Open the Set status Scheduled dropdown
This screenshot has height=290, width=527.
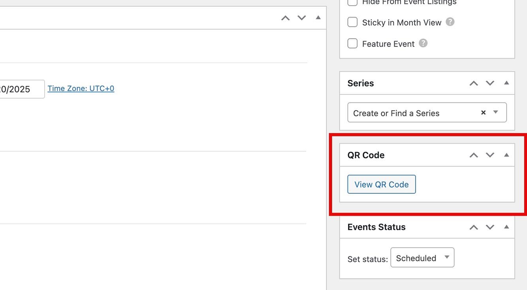pos(422,258)
